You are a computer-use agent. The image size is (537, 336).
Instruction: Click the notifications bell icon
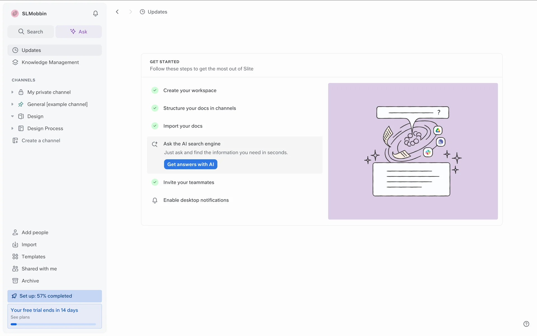[x=95, y=13]
